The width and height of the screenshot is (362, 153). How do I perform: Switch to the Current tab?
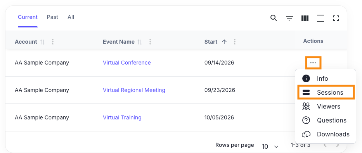pyautogui.click(x=28, y=17)
